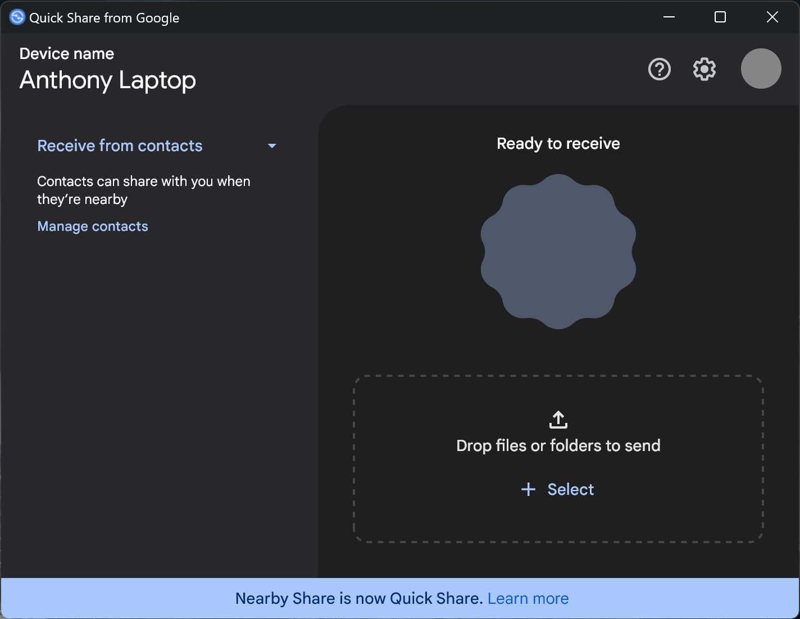Screen dimensions: 800x619
Task: Select files to send
Action: tap(570, 489)
